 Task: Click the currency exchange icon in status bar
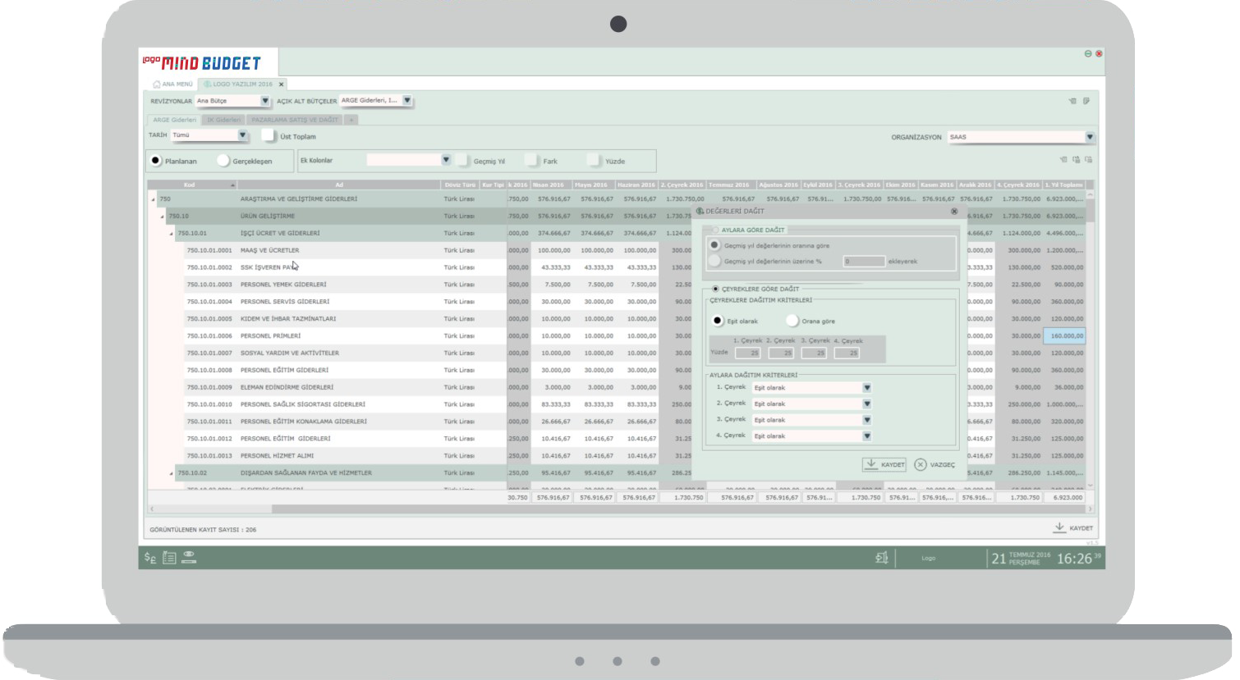point(150,558)
